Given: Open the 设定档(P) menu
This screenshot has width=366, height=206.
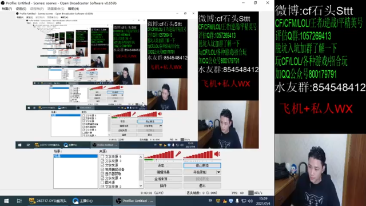Looking at the screenshot, I should [37, 9].
